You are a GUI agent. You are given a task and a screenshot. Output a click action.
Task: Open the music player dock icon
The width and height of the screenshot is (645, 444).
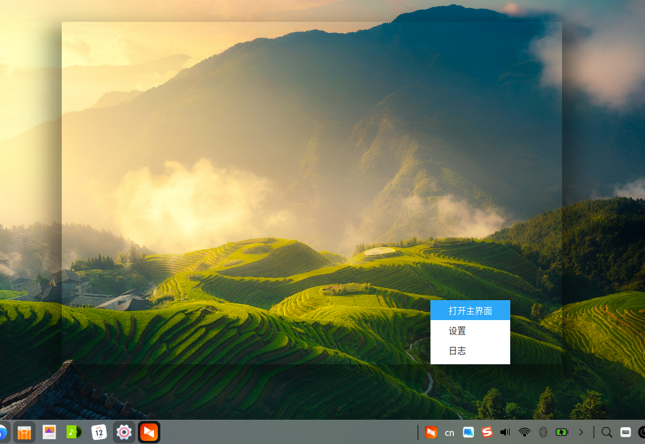pos(74,432)
